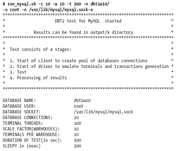Viewport: 178px width, 151px height.
Task: Click the 'Test consists of 4 stages:' line
Action: pos(41,50)
